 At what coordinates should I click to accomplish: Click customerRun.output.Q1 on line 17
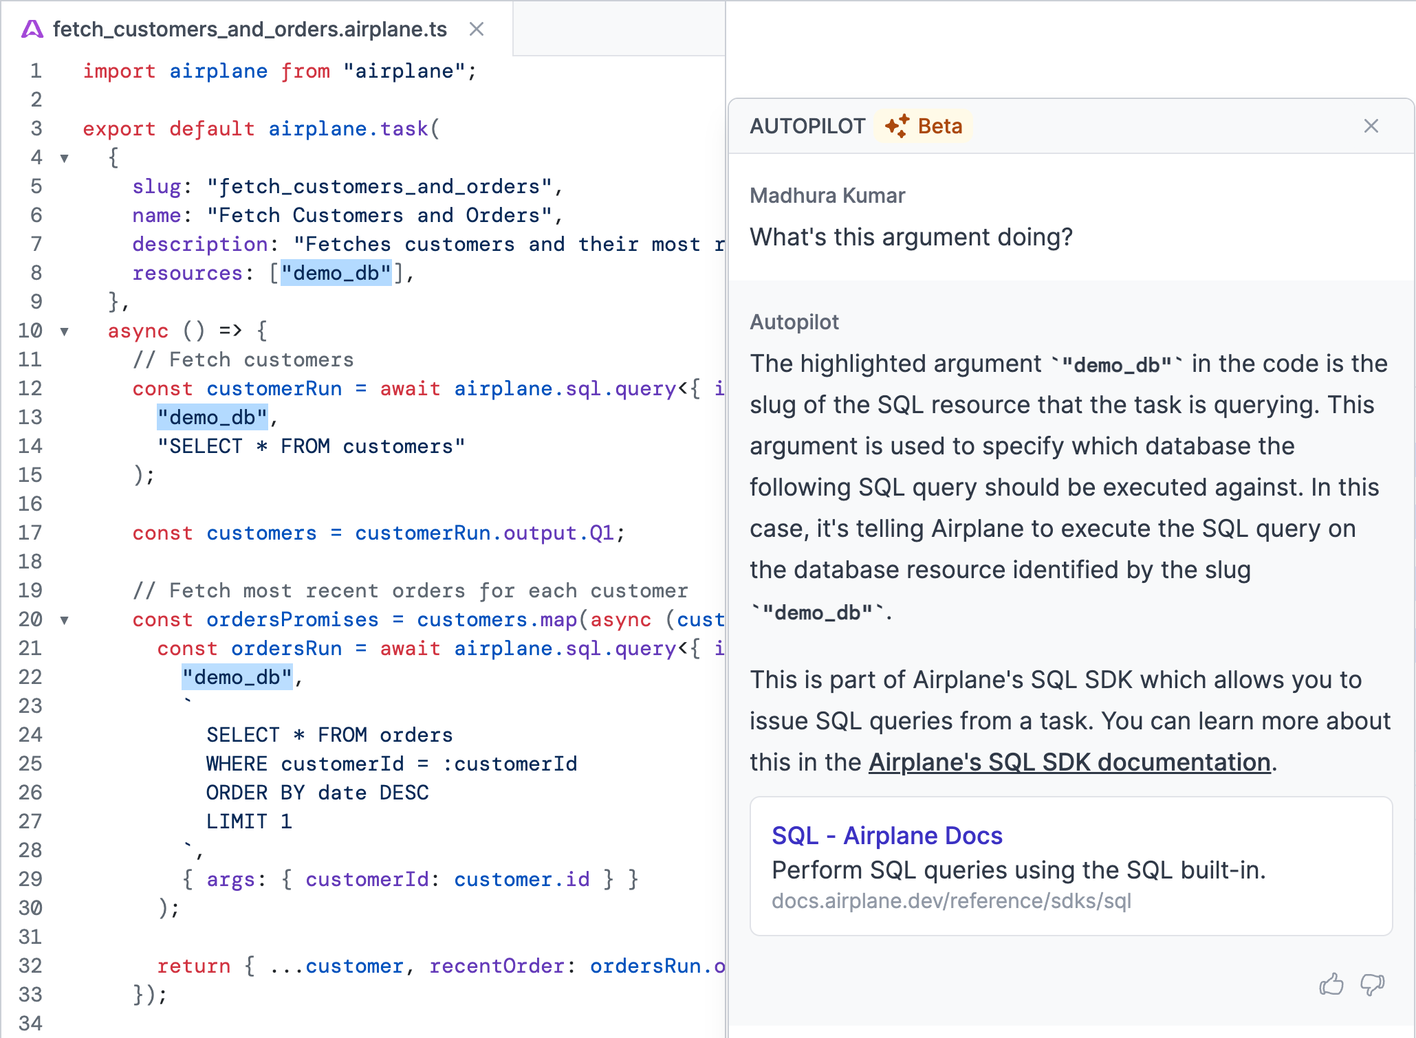(484, 533)
